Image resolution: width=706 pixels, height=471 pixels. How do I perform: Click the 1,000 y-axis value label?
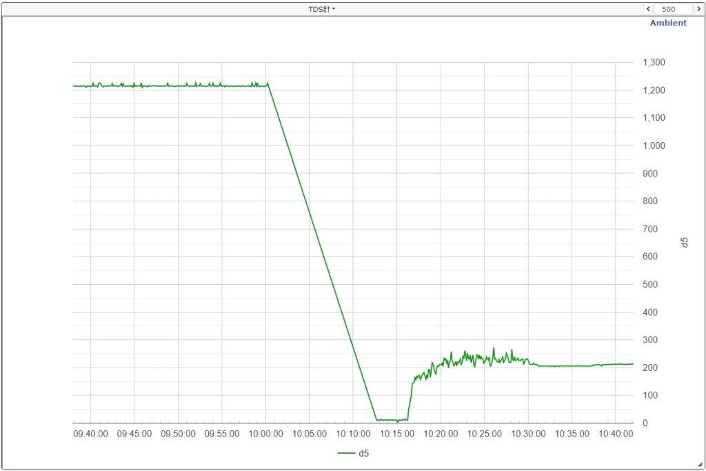point(654,146)
